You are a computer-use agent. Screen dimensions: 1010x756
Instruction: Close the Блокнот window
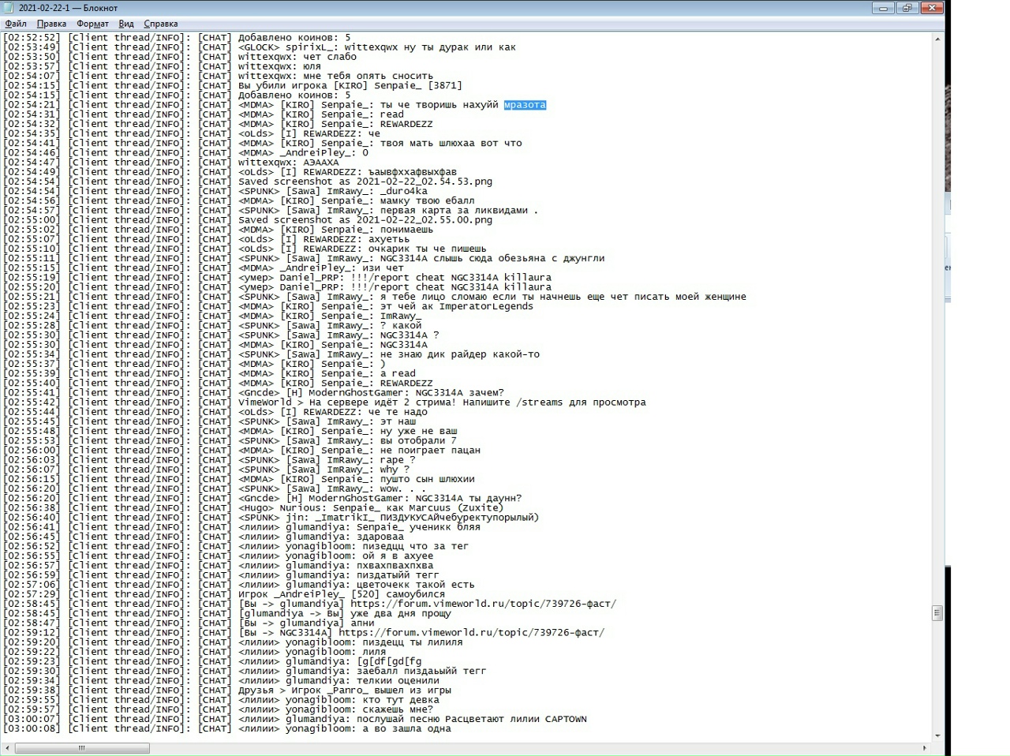coord(933,8)
